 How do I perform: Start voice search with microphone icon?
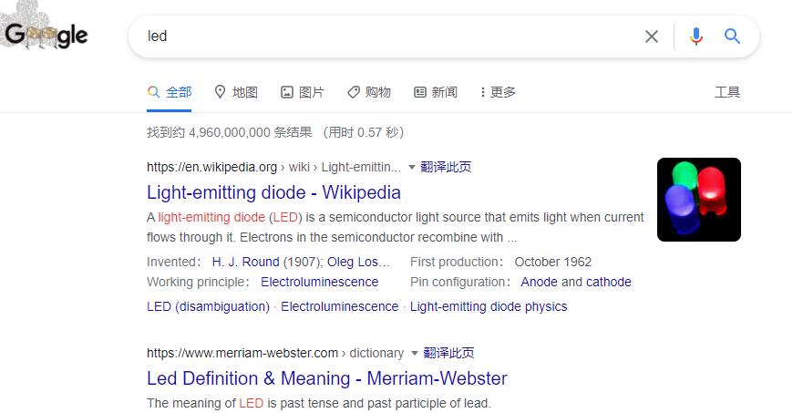pos(696,36)
